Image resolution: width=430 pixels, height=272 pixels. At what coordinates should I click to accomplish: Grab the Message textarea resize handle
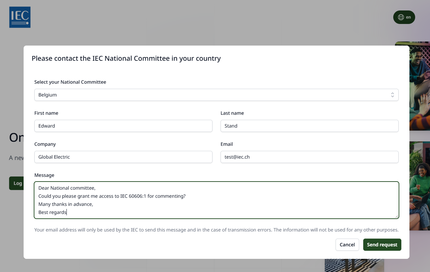397,216
